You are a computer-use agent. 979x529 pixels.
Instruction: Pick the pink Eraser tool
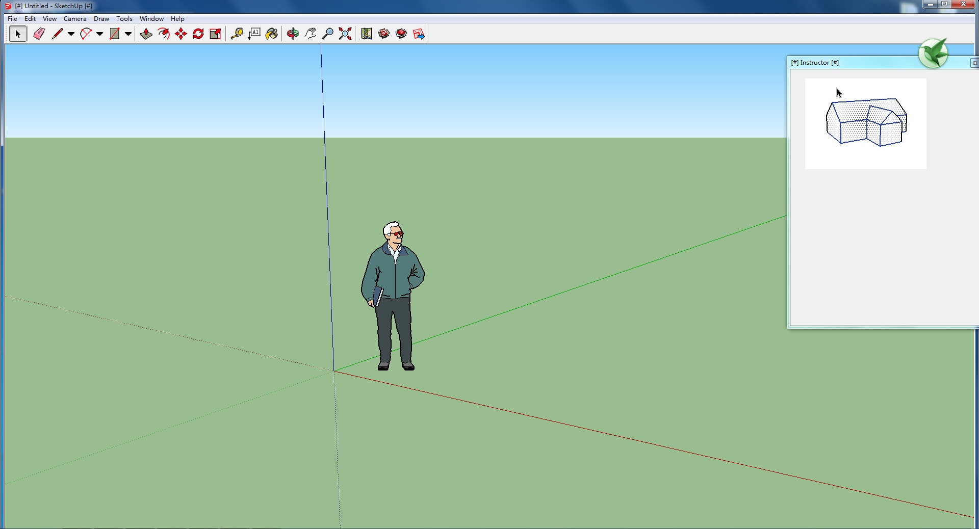[39, 34]
